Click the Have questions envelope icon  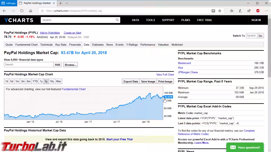[x=233, y=147]
